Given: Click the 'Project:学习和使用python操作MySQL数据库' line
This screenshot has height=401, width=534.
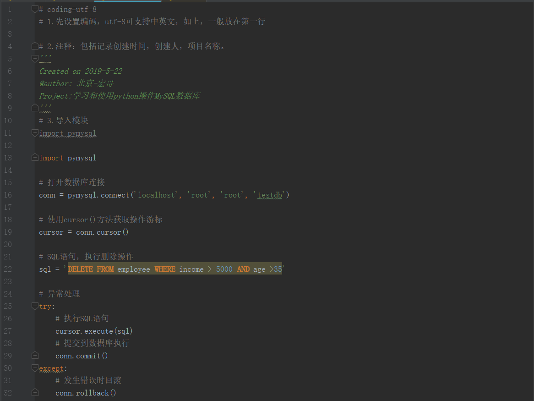Looking at the screenshot, I should pyautogui.click(x=120, y=96).
